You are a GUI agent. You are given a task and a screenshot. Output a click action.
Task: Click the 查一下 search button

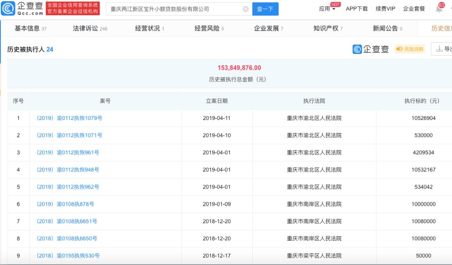click(x=265, y=8)
